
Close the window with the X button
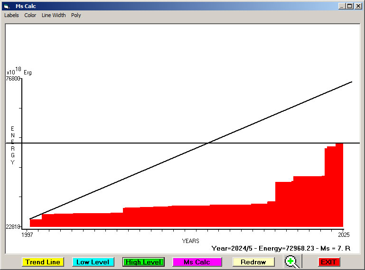pos(357,6)
